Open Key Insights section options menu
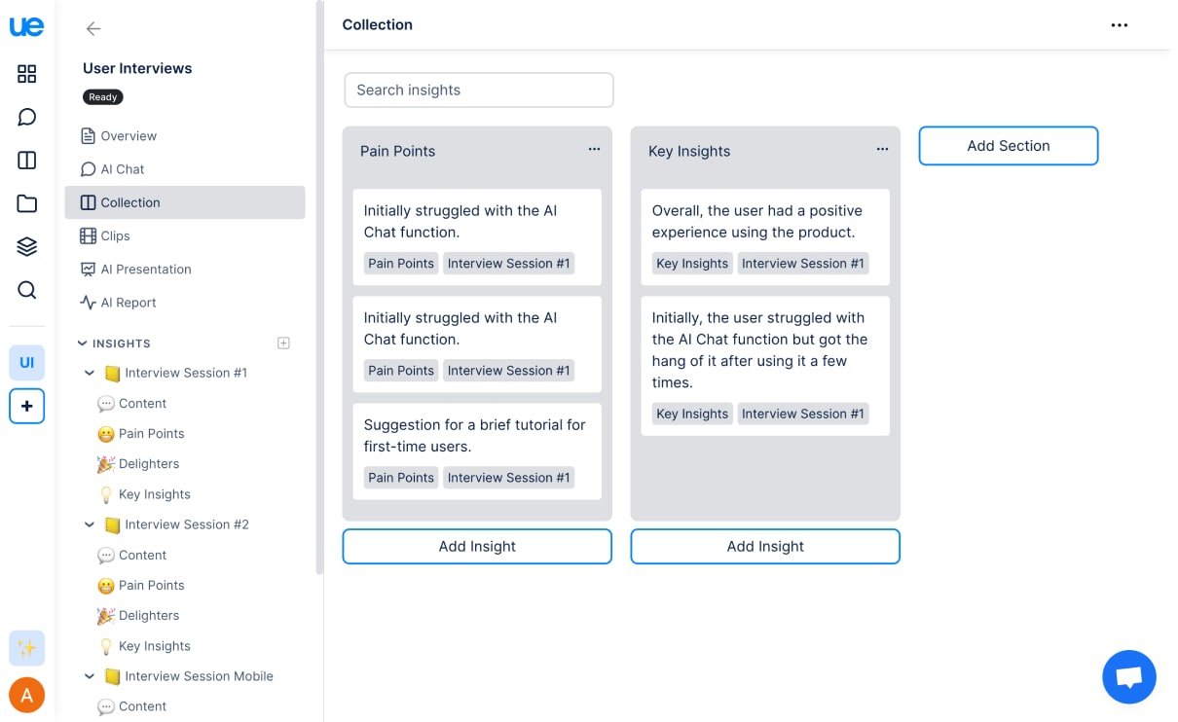 [x=882, y=150]
